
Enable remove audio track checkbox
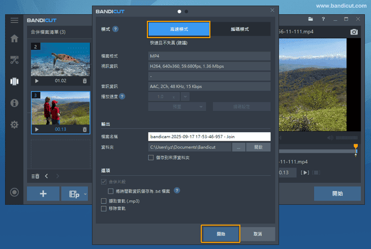tap(104, 208)
